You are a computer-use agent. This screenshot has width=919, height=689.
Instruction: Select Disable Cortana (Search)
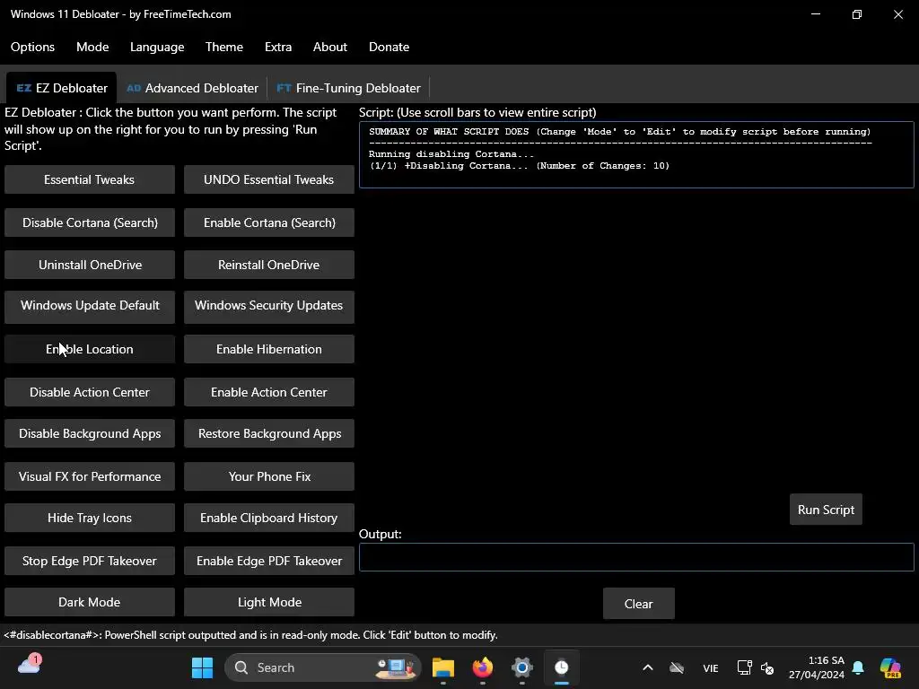[90, 222]
